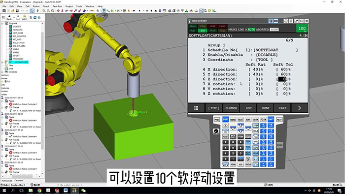Click the CART softkey button
Image resolution: width=345 pixels, height=194 pixels.
282,108
